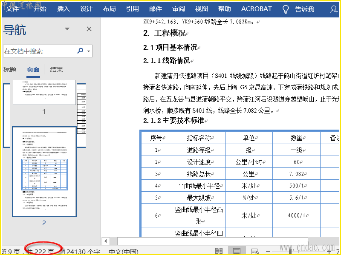Switch to the 视图 ribbon tab
Screen dimensions: 341x255
201,9
